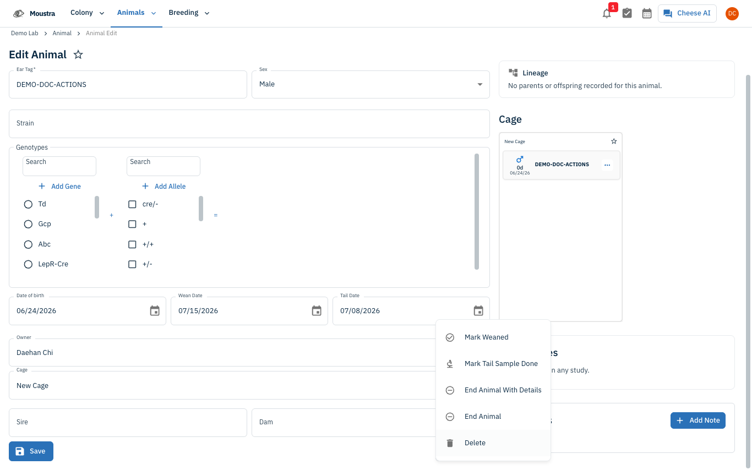752x470 pixels.
Task: Open Wean Date calendar picker
Action: 317,311
